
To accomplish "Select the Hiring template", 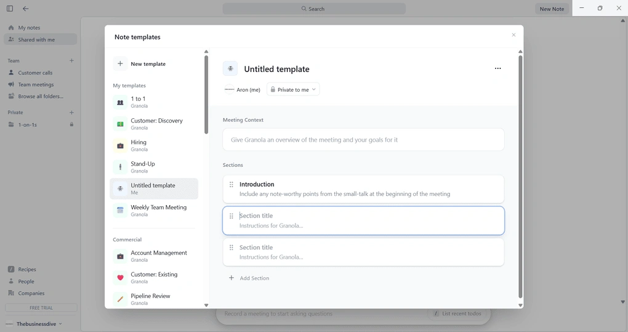I will (154, 145).
